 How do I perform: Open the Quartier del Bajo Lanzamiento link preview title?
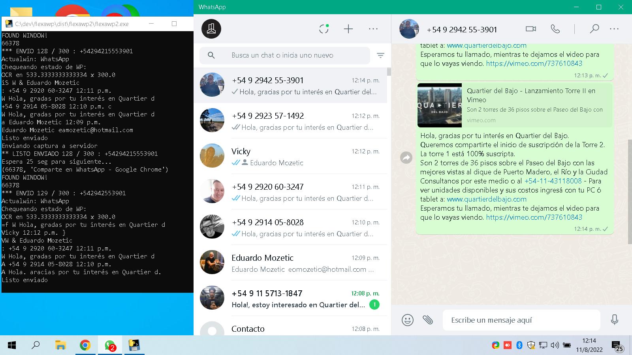click(x=531, y=95)
